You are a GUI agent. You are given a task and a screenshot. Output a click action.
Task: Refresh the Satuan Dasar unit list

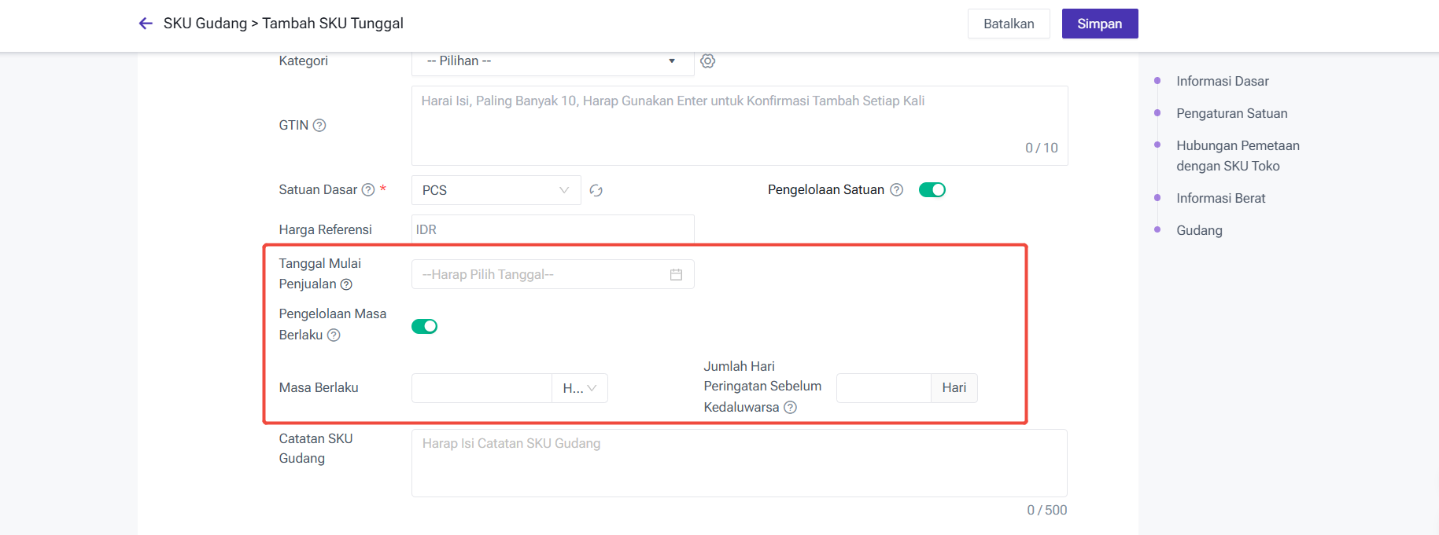pyautogui.click(x=596, y=191)
